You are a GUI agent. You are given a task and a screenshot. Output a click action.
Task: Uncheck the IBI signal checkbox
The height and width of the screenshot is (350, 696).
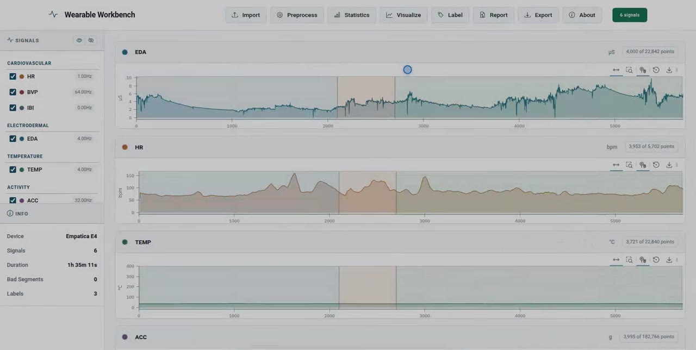point(13,108)
